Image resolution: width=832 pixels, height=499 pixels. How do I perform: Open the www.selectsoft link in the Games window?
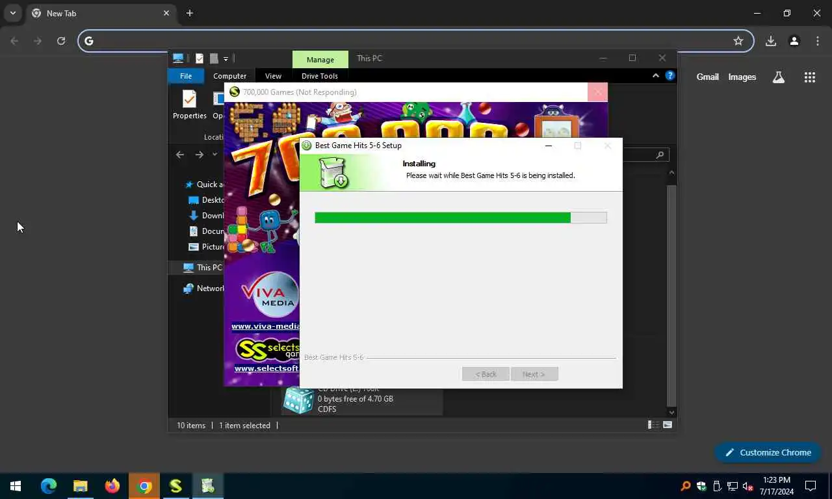coord(266,368)
